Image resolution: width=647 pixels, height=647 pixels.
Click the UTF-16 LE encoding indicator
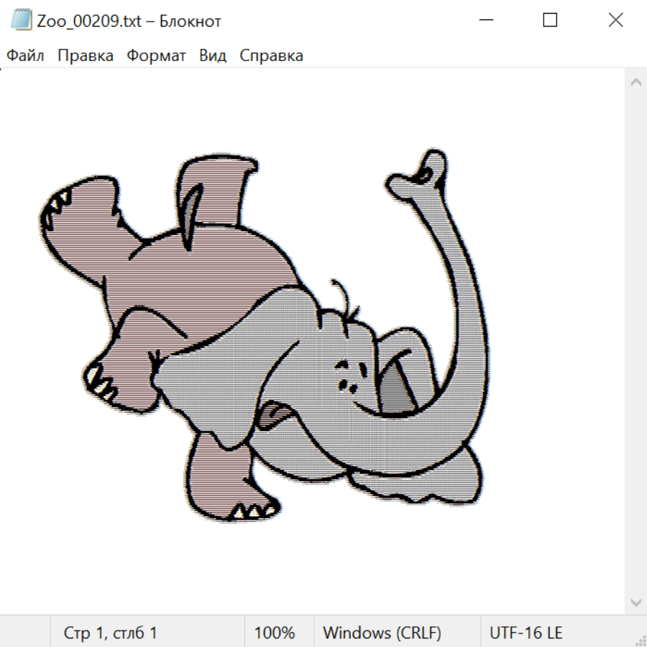[526, 633]
